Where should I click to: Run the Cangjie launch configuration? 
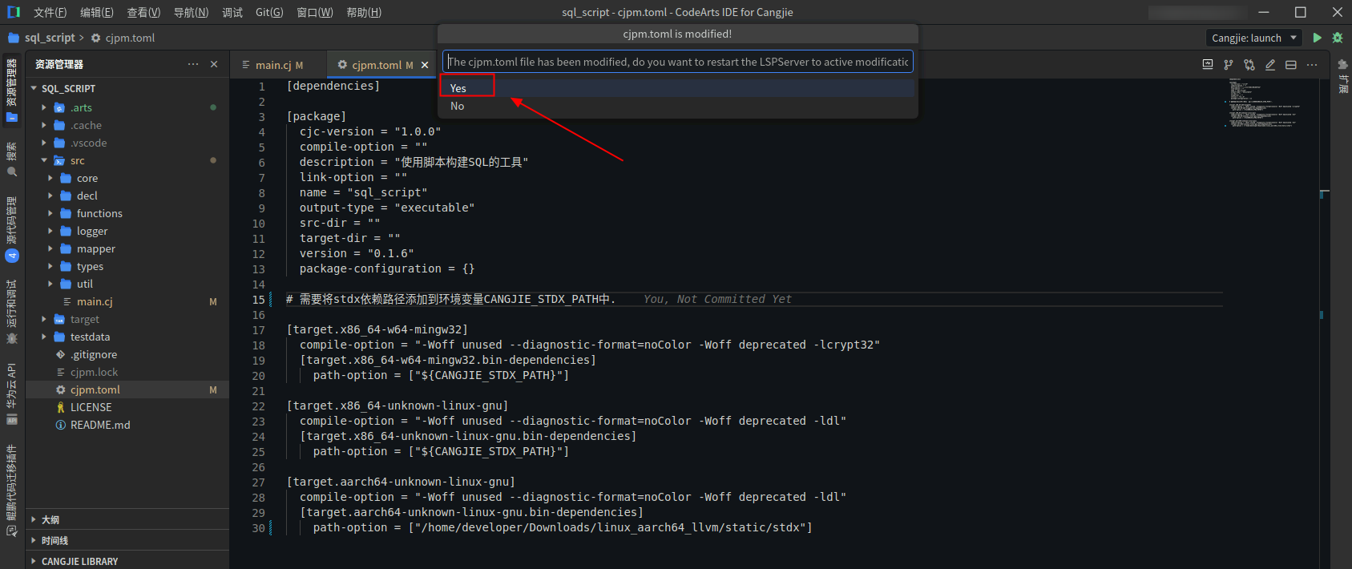[x=1317, y=38]
